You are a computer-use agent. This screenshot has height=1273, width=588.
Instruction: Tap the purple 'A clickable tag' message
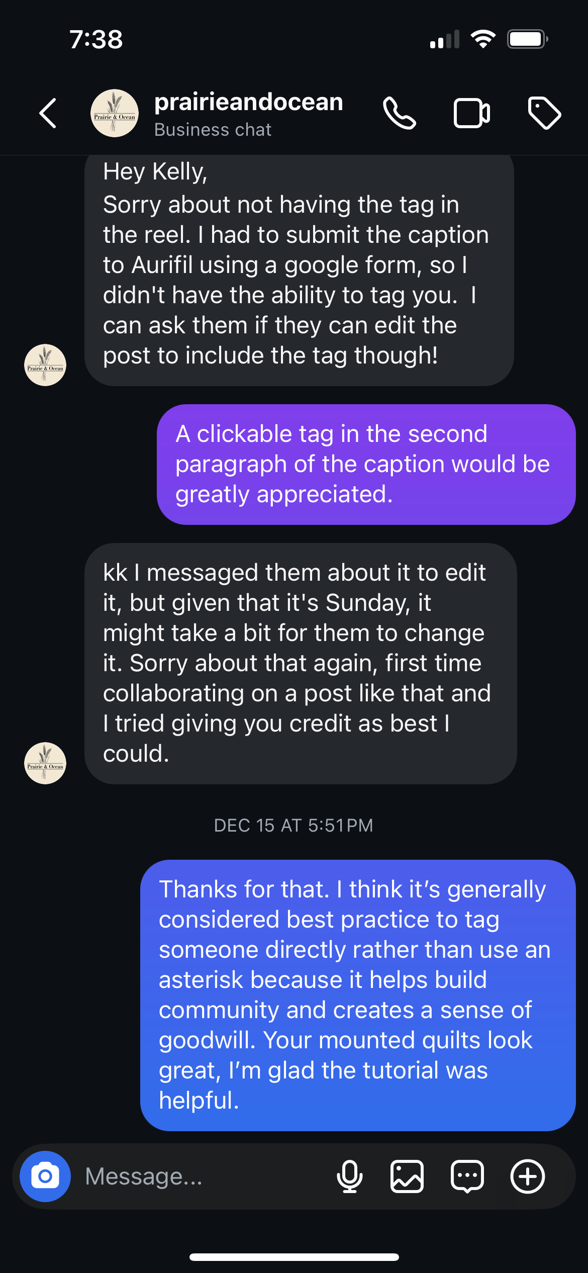pos(366,464)
